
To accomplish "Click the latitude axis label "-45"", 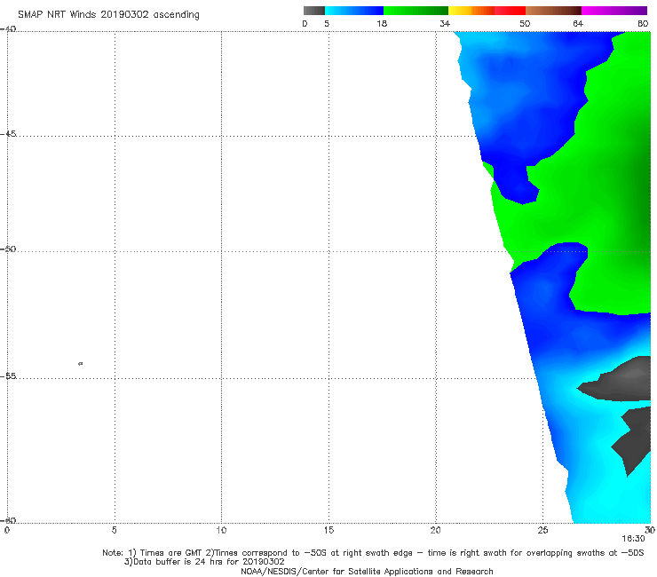I will click(8, 134).
